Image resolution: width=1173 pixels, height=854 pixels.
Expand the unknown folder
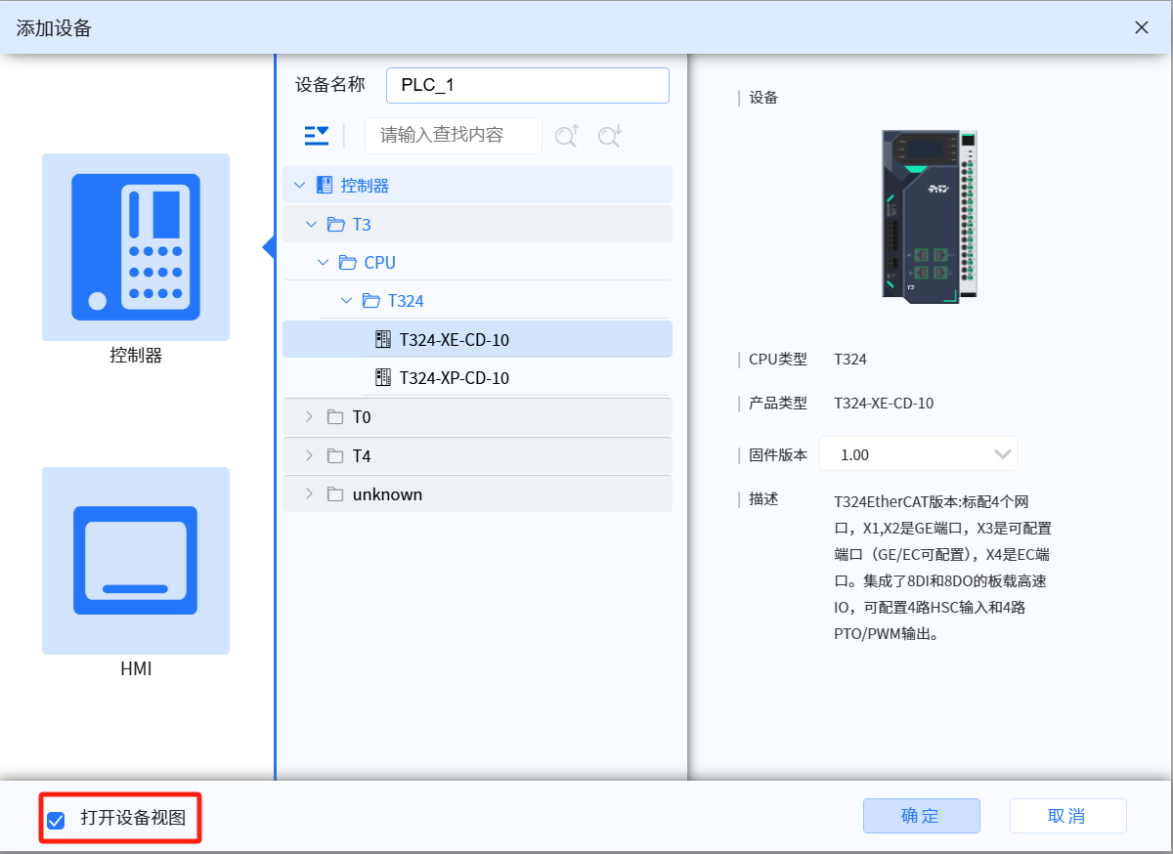coord(310,493)
